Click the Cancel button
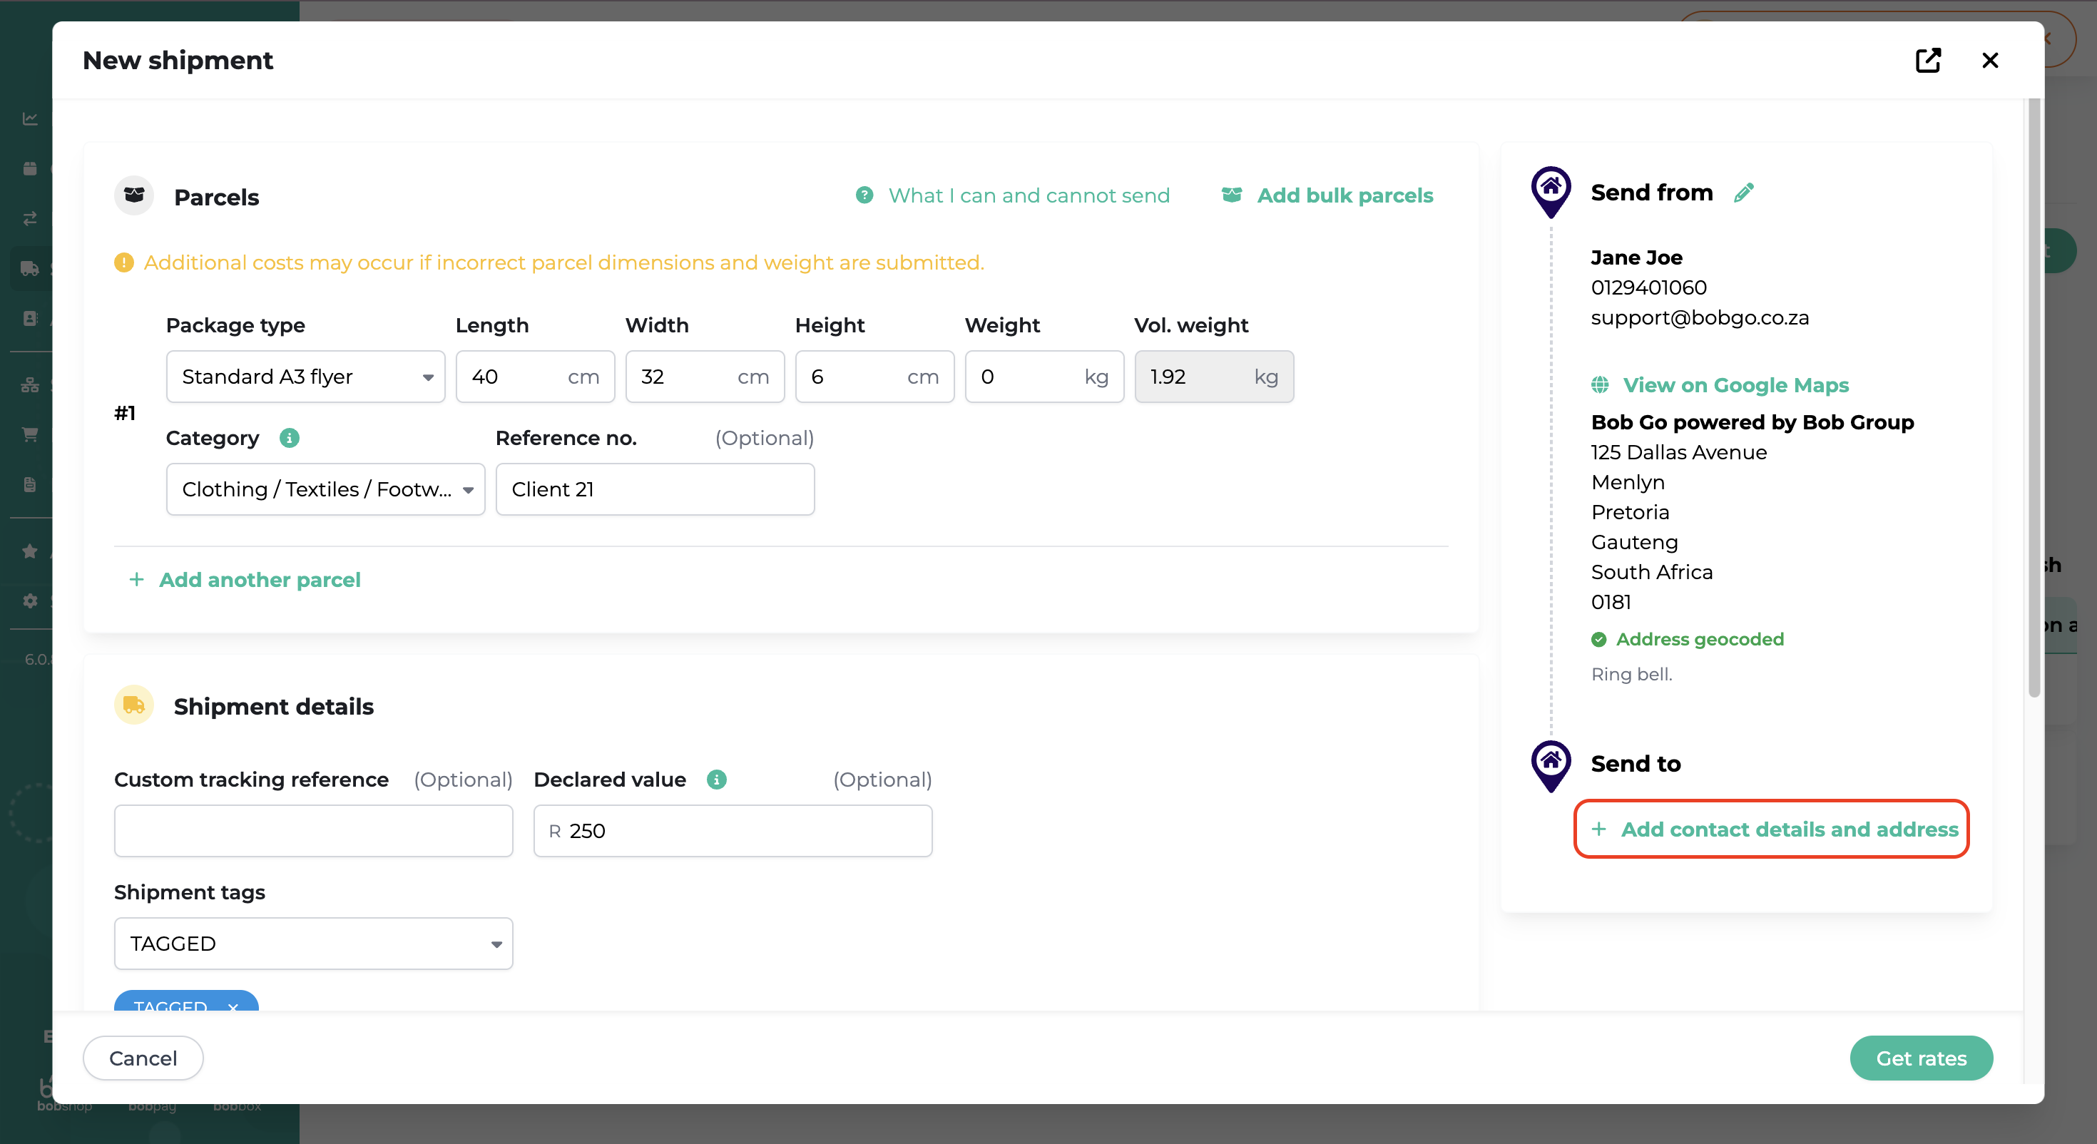The image size is (2097, 1144). pyautogui.click(x=143, y=1058)
